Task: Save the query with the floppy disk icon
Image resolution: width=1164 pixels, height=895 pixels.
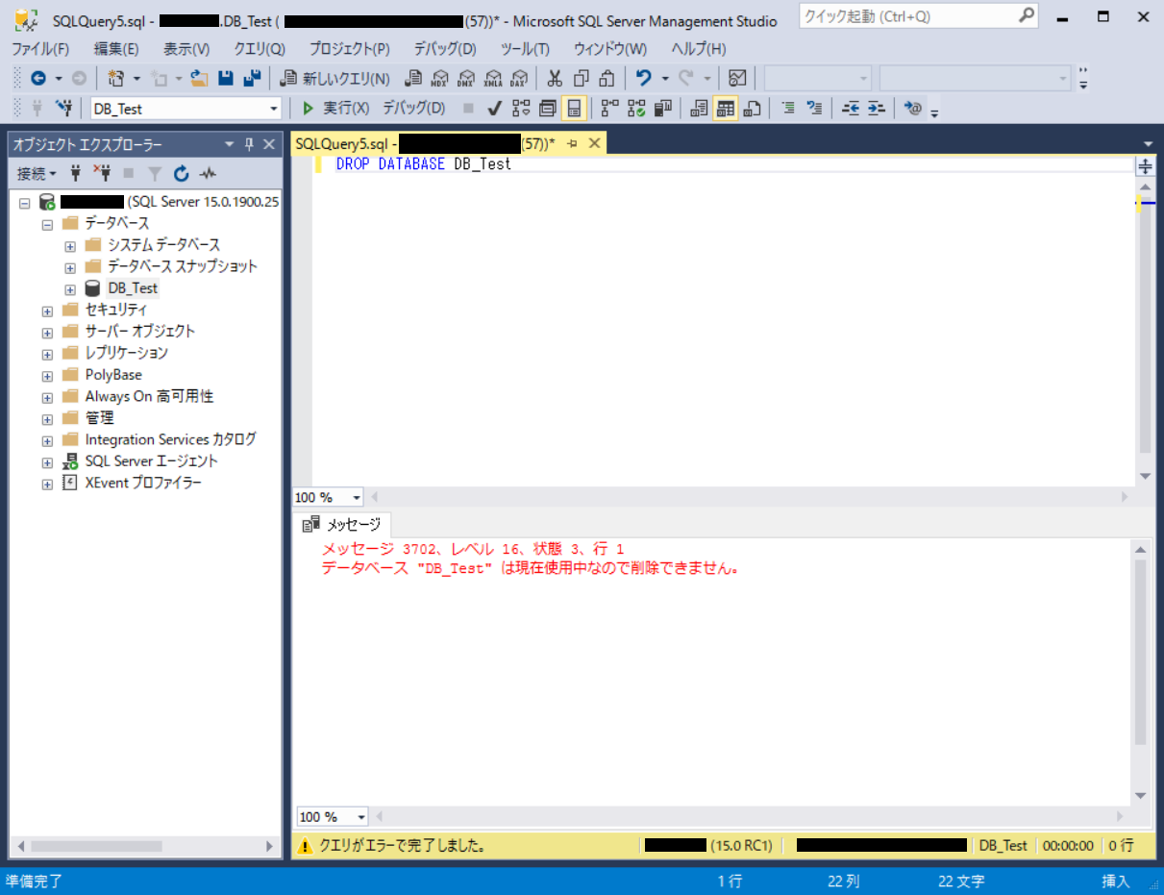Action: coord(226,79)
